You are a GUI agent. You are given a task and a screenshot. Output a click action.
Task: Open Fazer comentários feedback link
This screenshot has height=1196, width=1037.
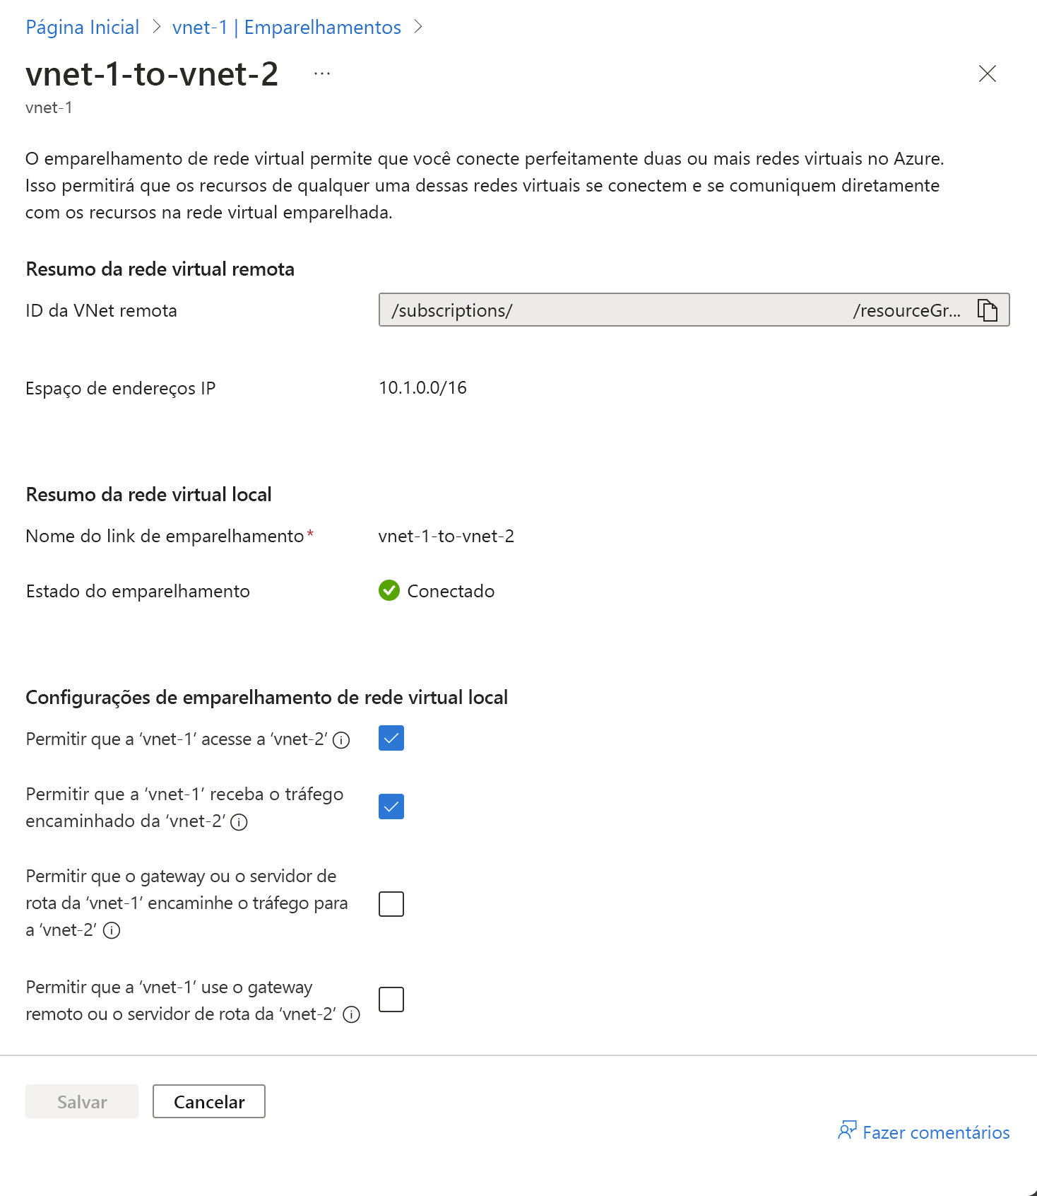935,1132
